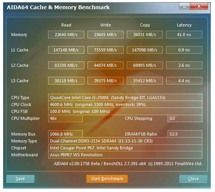Click the Memory row label
This screenshot has height=192, width=215.
click(x=19, y=35)
